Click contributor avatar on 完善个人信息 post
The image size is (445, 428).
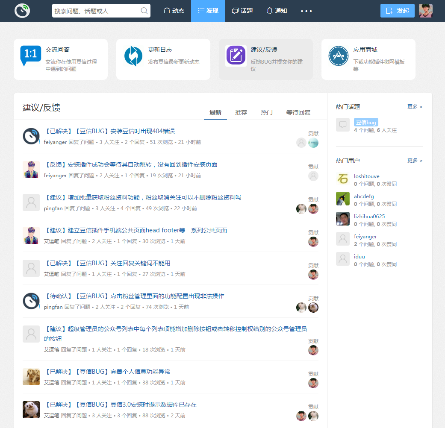pyautogui.click(x=313, y=383)
